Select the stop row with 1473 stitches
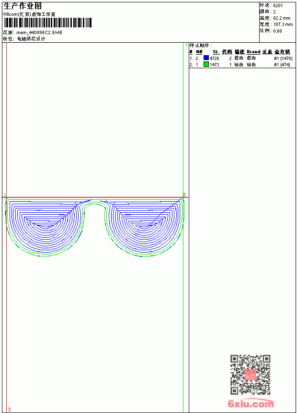The width and height of the screenshot is (297, 413). click(x=241, y=64)
